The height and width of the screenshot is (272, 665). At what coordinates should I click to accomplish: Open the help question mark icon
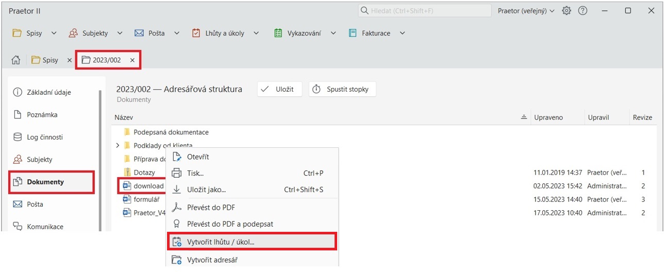[583, 10]
